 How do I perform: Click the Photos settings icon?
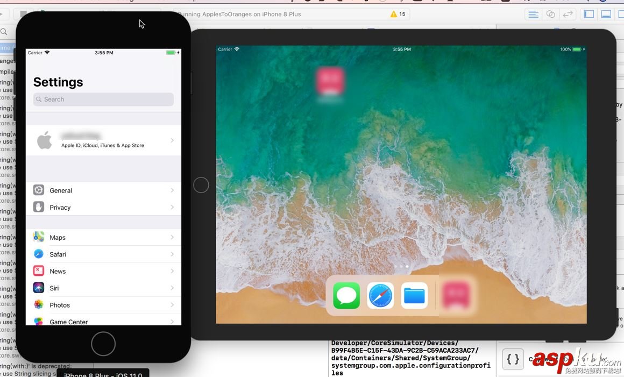pos(38,304)
